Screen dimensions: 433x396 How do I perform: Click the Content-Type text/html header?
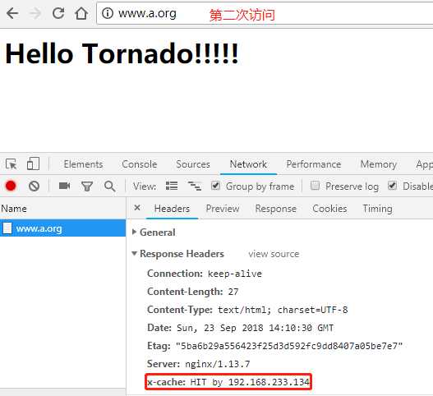point(247,310)
